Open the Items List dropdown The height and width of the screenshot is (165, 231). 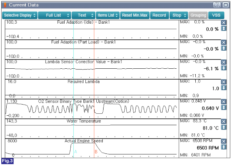(x=108, y=15)
